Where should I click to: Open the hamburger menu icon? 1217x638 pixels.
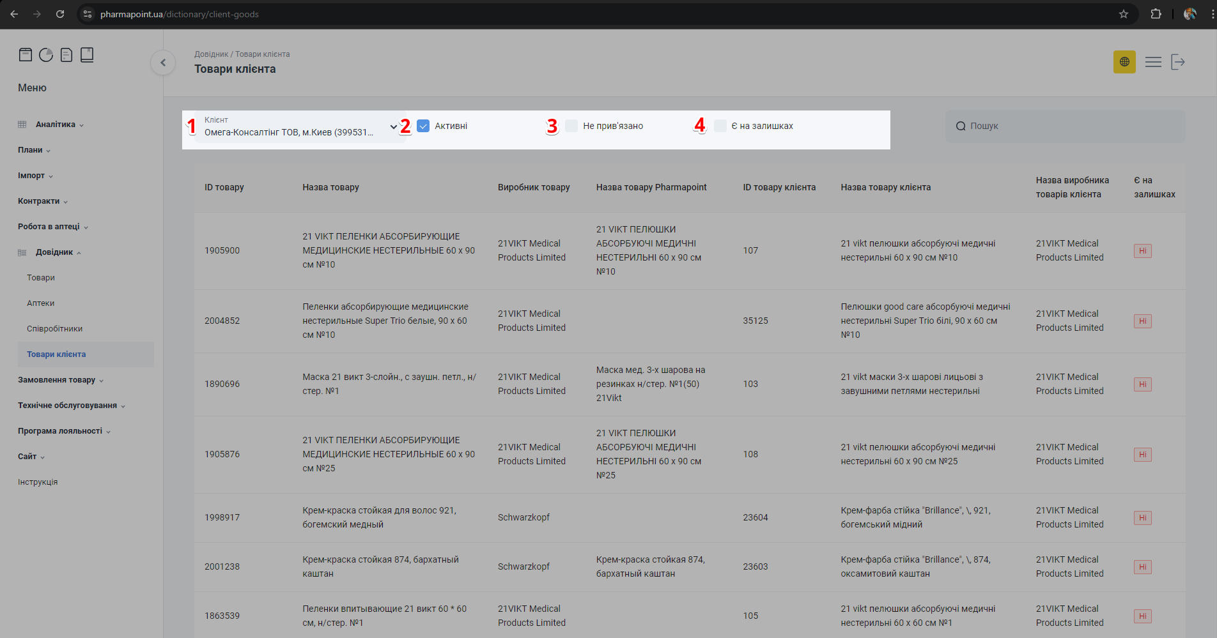1153,62
